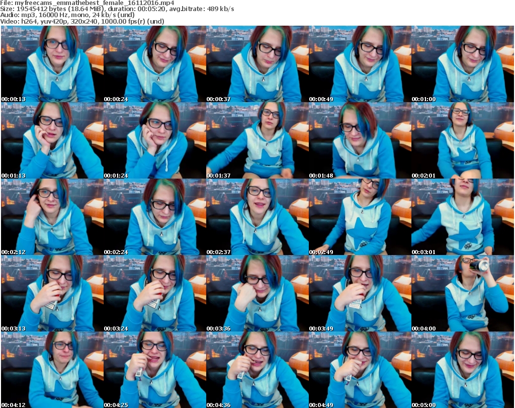This screenshot has height=408, width=515.
Task: Click the 00:01:00 frame thumbnail
Action: pyautogui.click(x=462, y=64)
